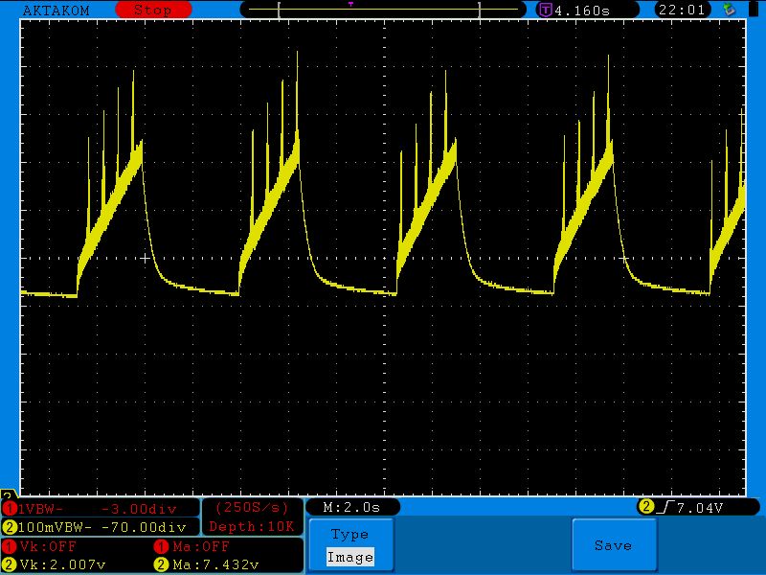Image resolution: width=766 pixels, height=575 pixels.
Task: Click the Depth:10K memory depth readout
Action: (x=252, y=526)
